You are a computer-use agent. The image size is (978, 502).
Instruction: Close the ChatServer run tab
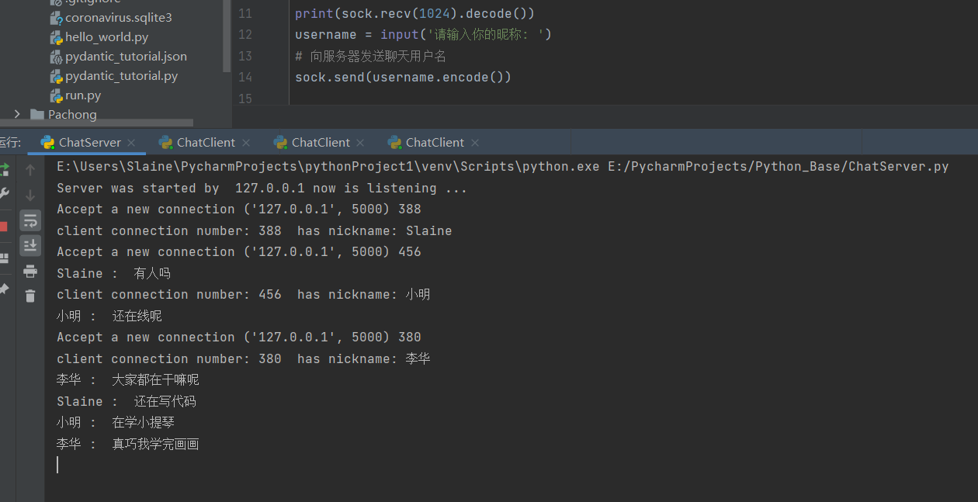131,143
